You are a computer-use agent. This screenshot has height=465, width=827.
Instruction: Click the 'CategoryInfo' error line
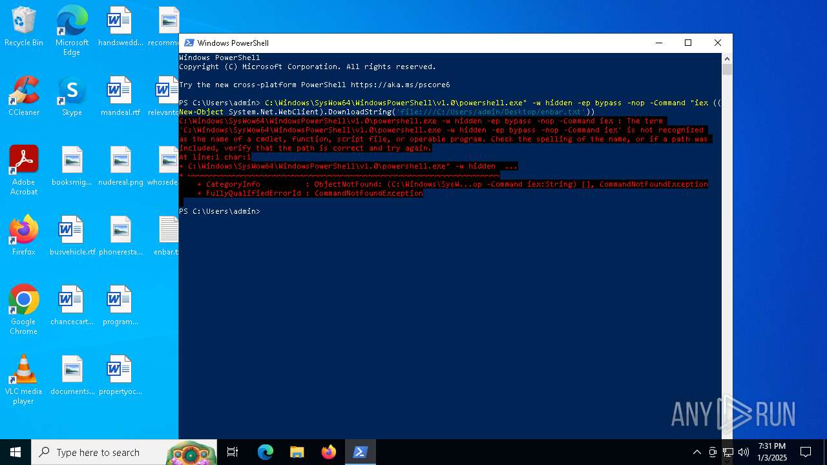point(452,184)
